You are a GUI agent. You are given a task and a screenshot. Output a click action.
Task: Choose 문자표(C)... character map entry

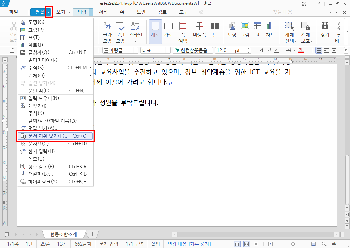[x=55, y=144]
